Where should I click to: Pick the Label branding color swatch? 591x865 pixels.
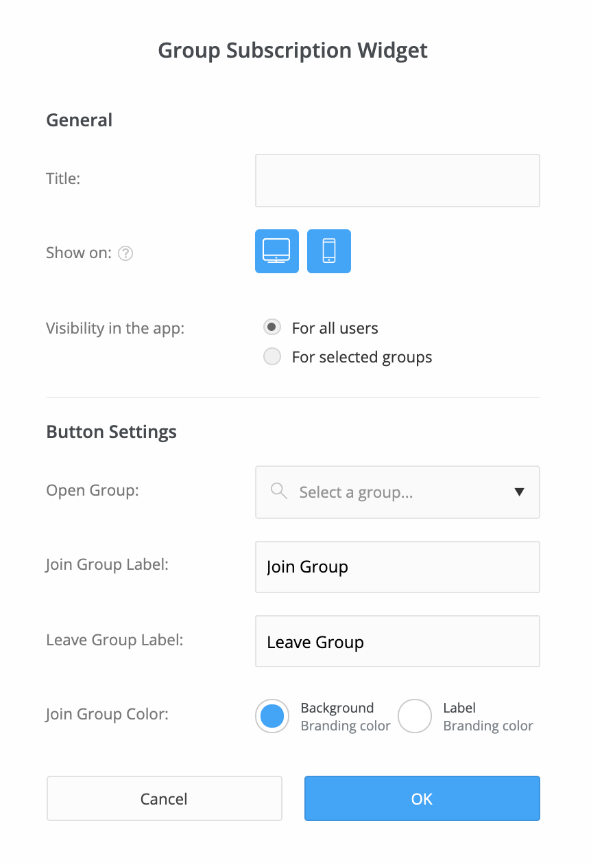click(415, 717)
